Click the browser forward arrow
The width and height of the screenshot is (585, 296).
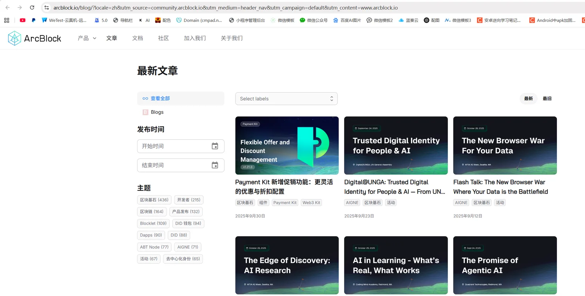tap(20, 8)
